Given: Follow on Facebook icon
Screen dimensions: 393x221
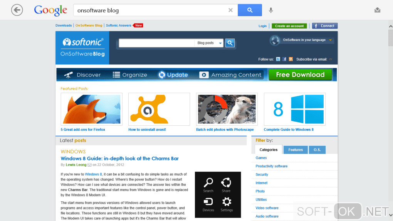Looking at the screenshot, I should pos(284,59).
